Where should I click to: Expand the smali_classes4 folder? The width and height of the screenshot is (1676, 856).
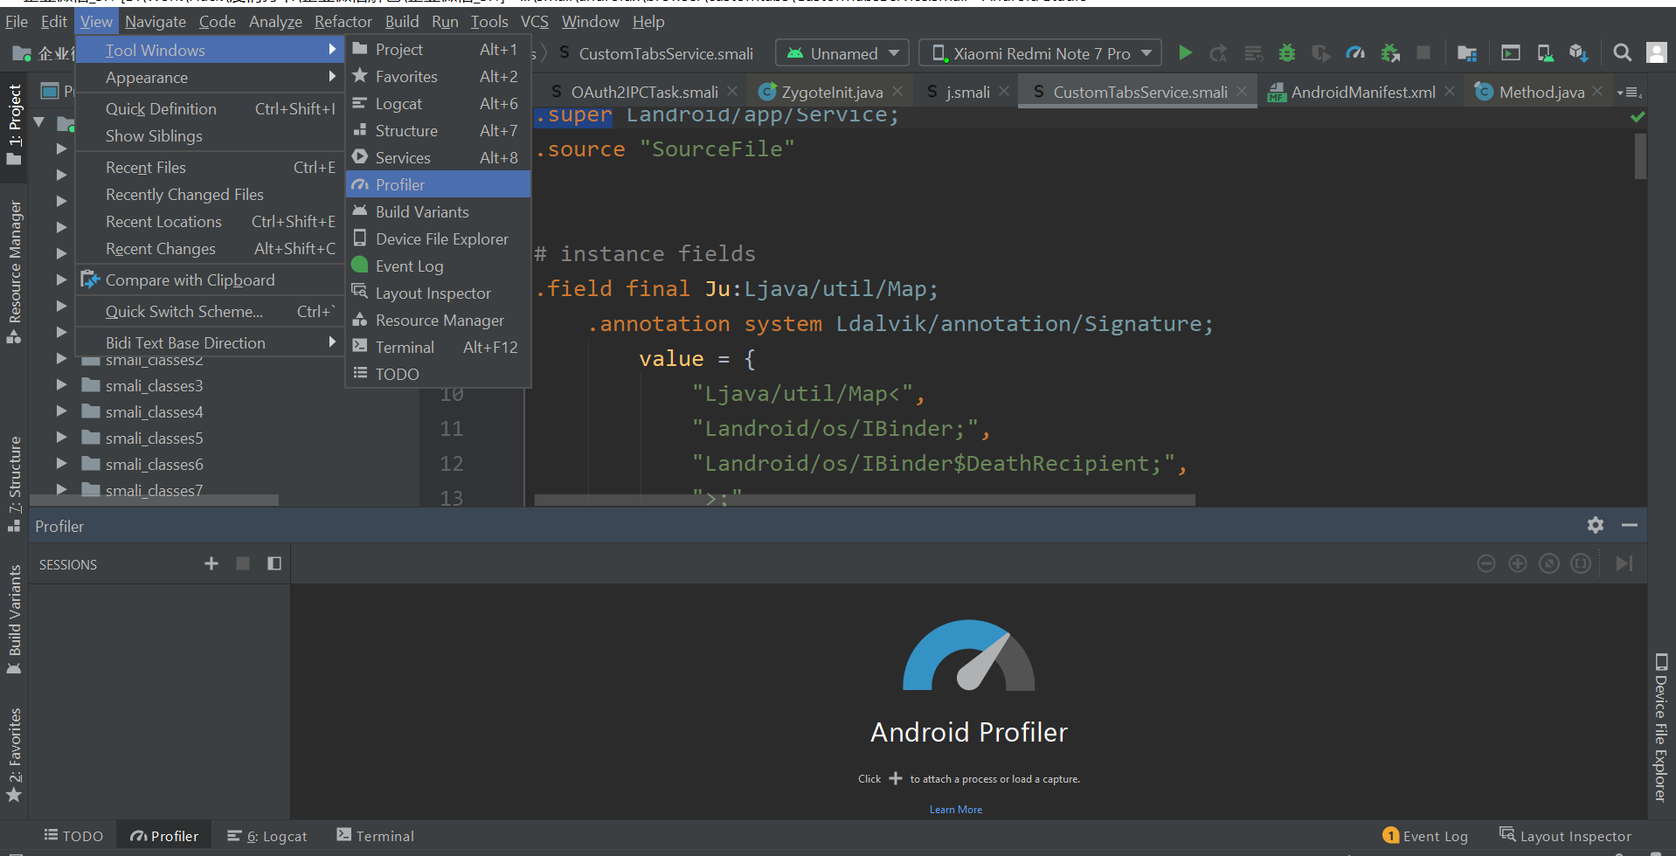(61, 411)
